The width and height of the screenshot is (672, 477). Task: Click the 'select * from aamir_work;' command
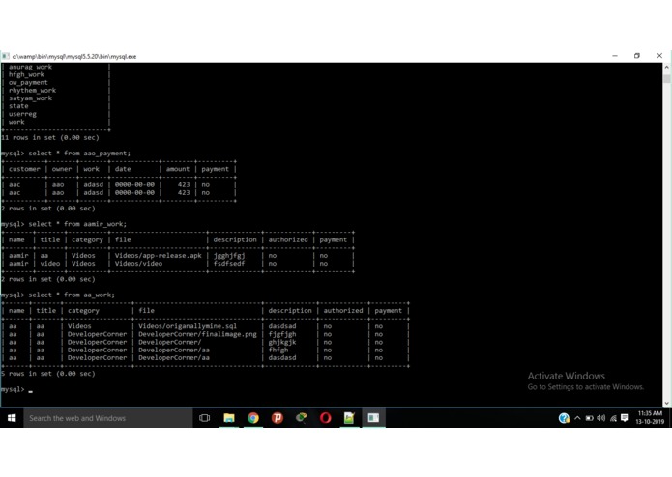pyautogui.click(x=77, y=224)
